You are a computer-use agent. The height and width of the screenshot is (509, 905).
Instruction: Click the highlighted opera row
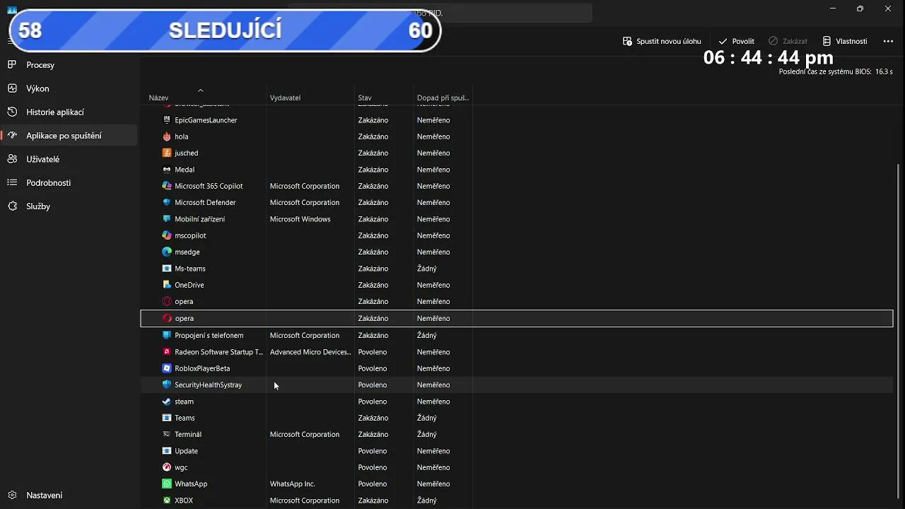pos(517,318)
